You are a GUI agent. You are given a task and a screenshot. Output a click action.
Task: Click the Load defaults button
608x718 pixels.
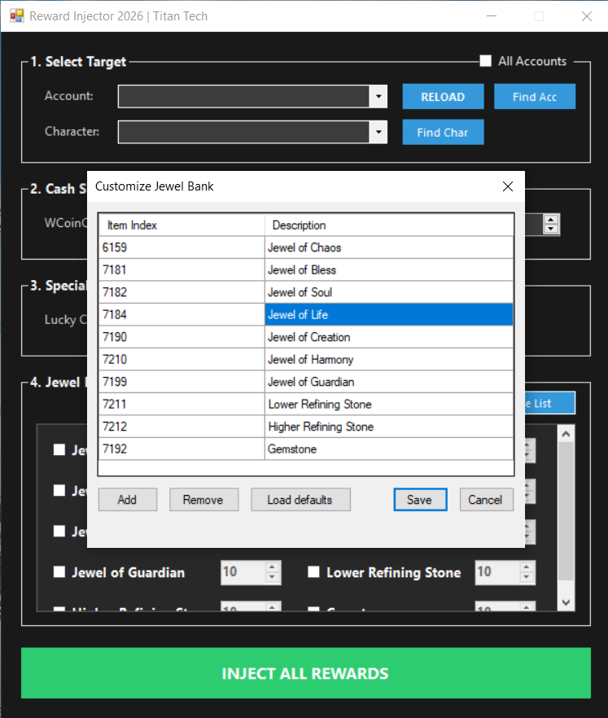coord(300,500)
